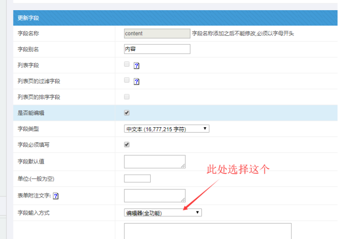Select the 单位 input box
Viewport: 338px width, 239px height.
pyautogui.click(x=137, y=179)
